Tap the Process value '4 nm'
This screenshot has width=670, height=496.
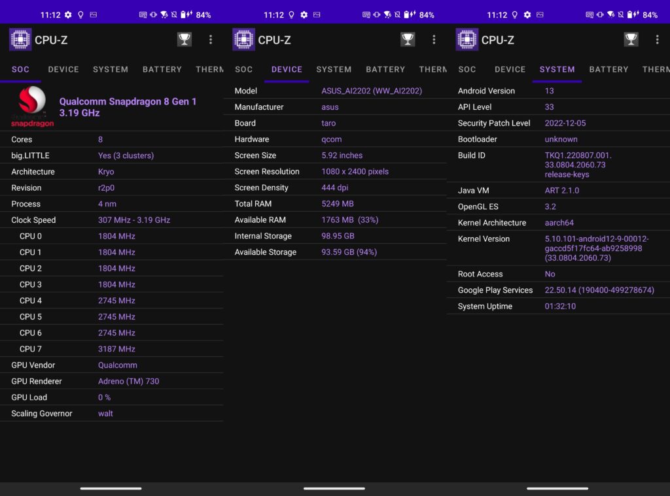107,204
